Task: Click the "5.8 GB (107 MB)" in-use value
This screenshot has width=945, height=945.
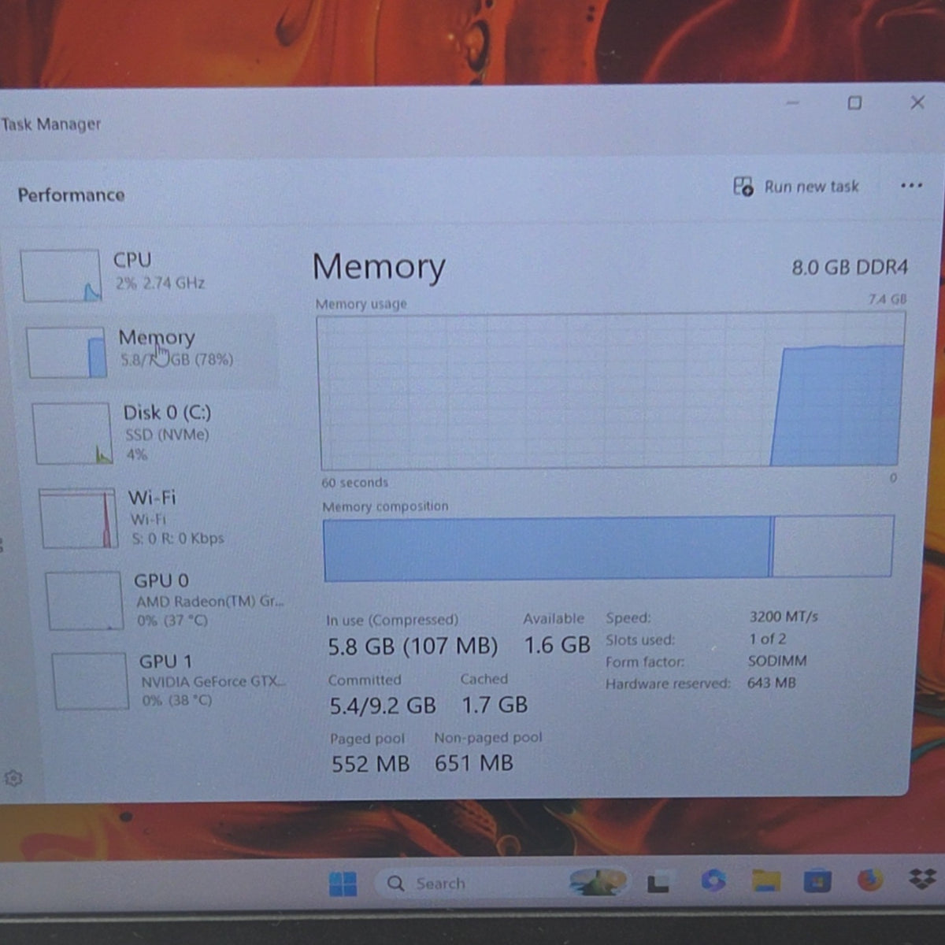Action: [x=413, y=647]
